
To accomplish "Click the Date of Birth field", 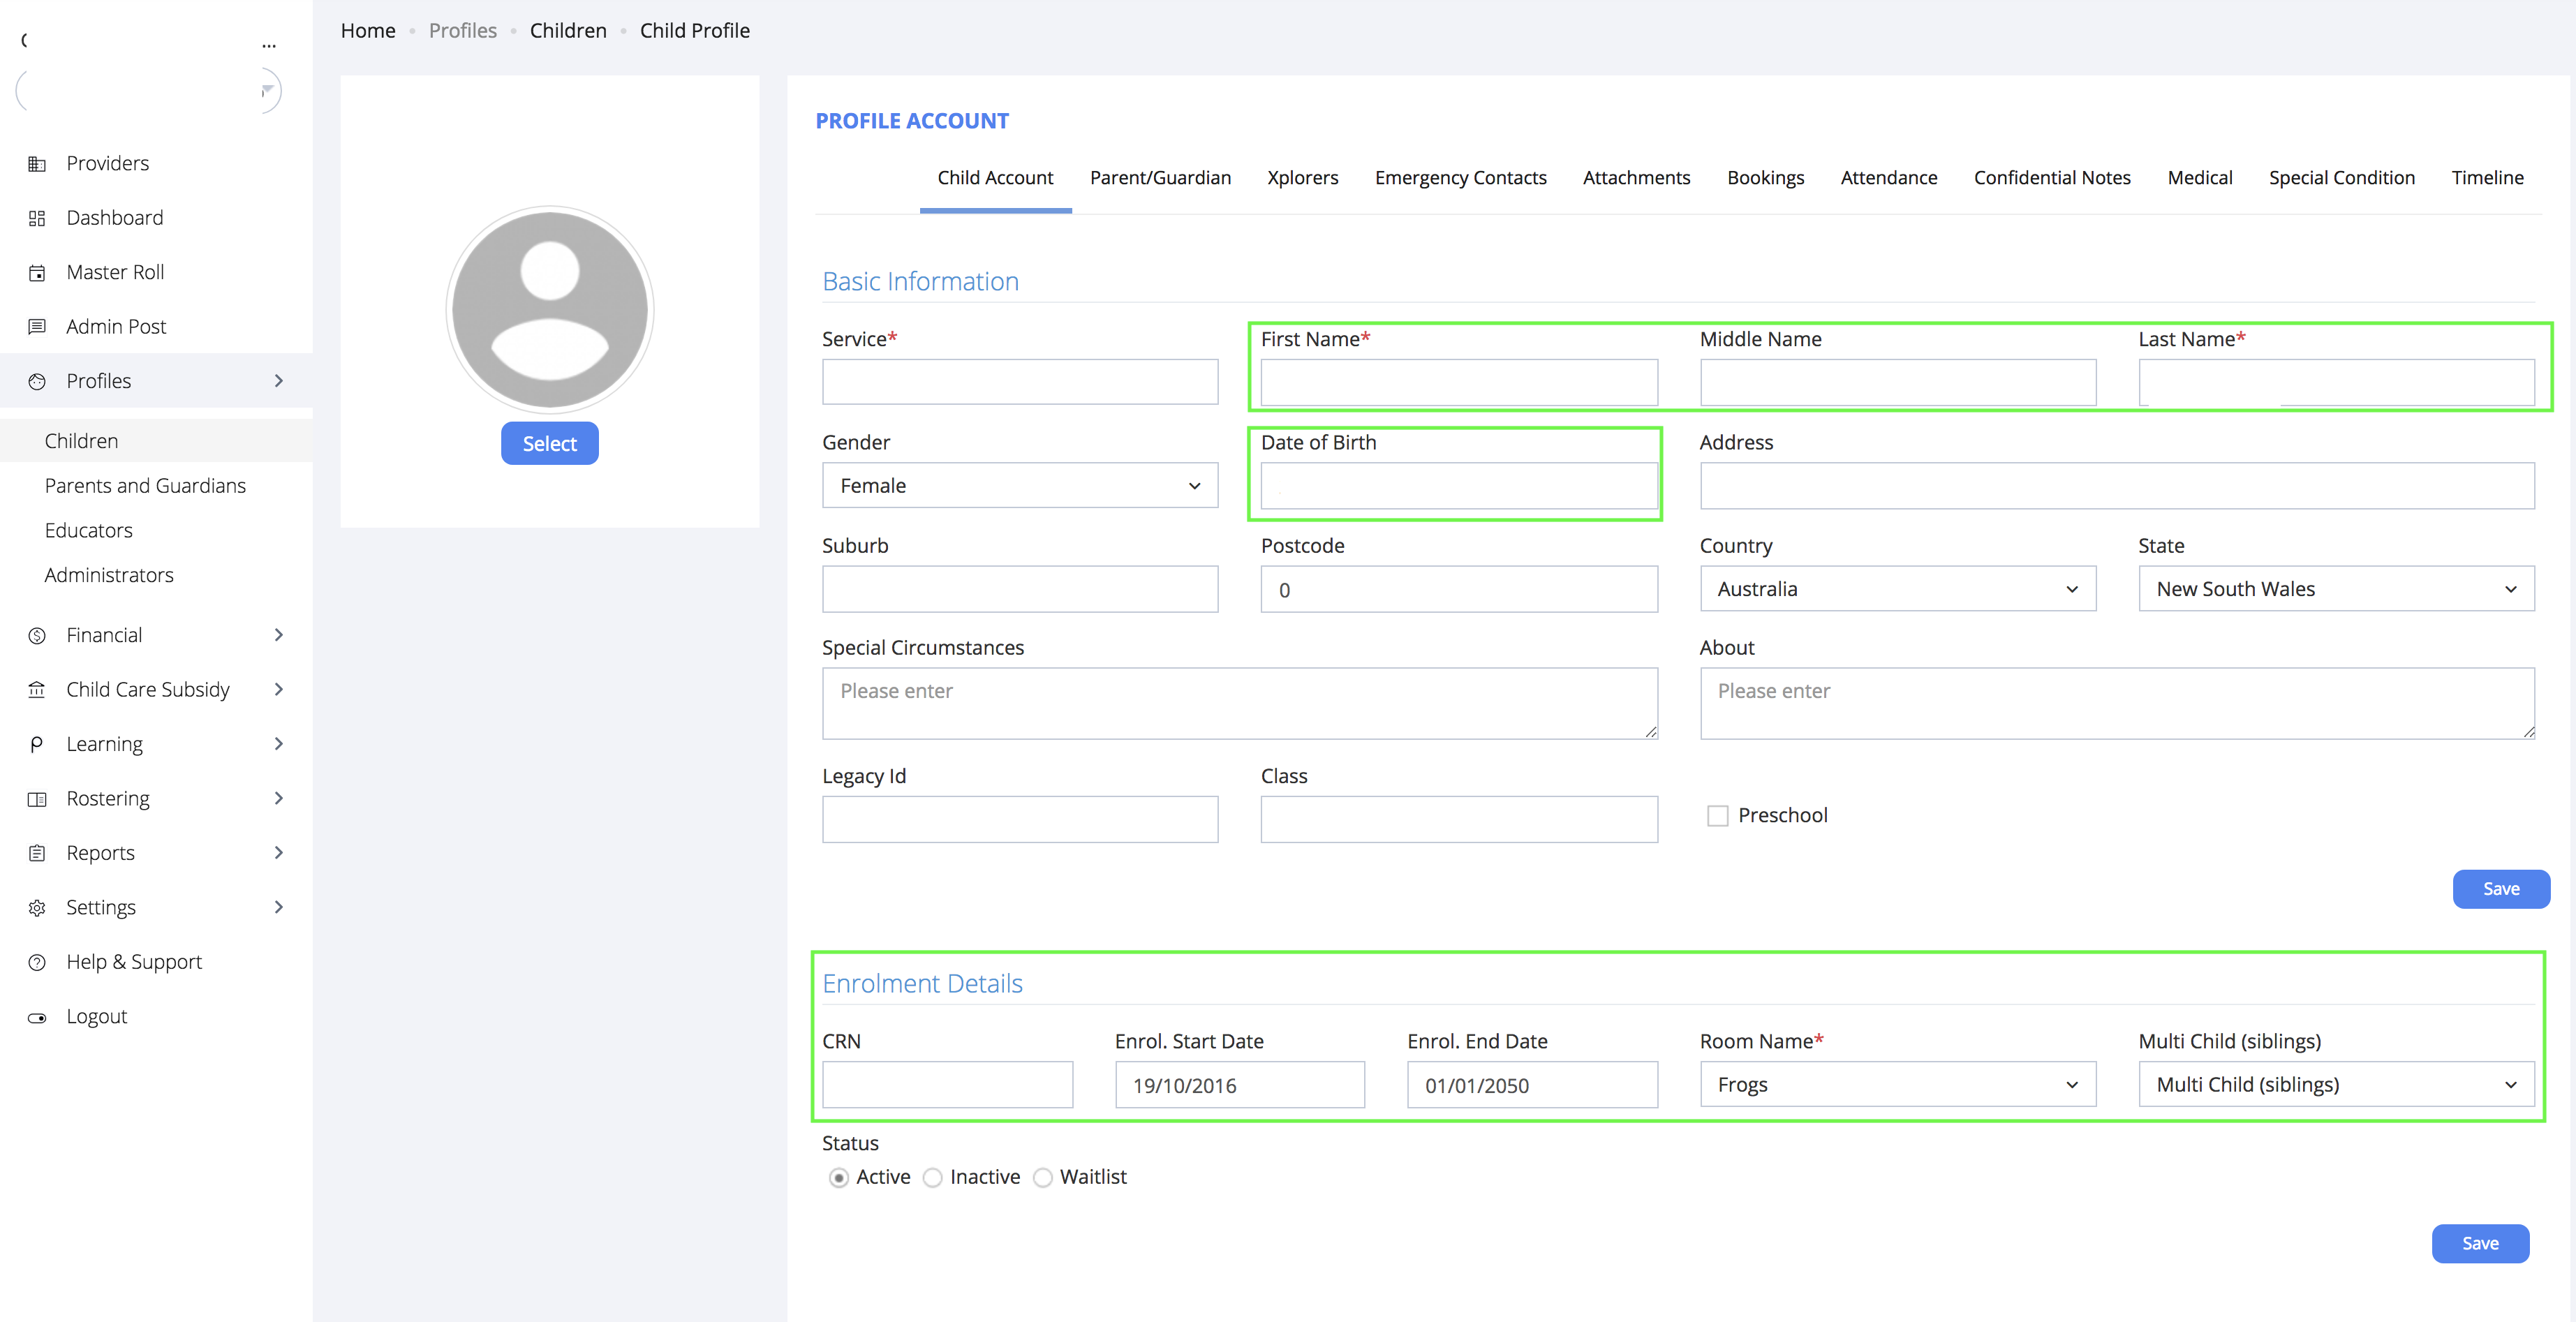I will (1459, 485).
